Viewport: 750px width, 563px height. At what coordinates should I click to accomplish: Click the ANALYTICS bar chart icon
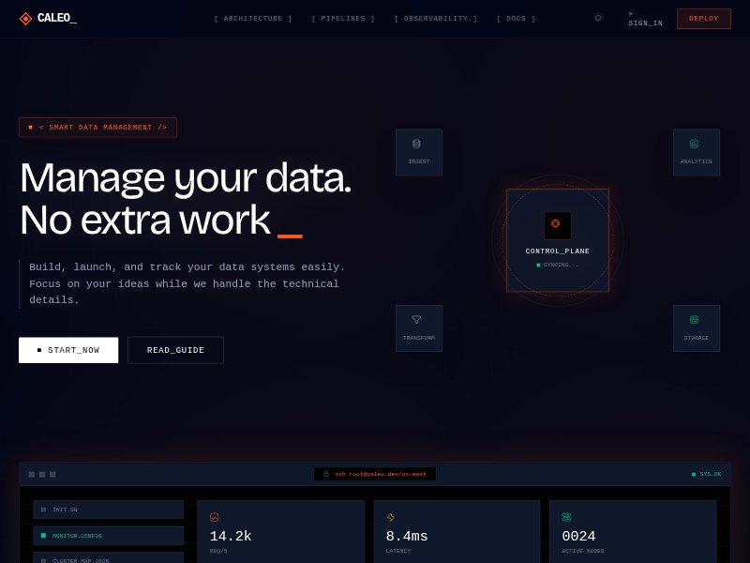point(694,144)
